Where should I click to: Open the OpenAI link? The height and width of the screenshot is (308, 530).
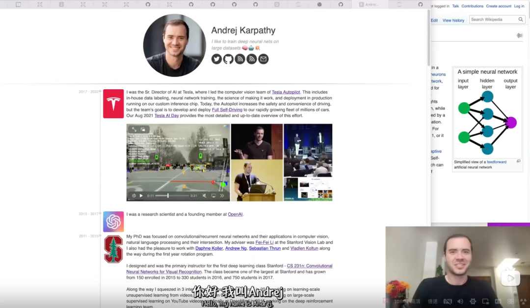235,214
